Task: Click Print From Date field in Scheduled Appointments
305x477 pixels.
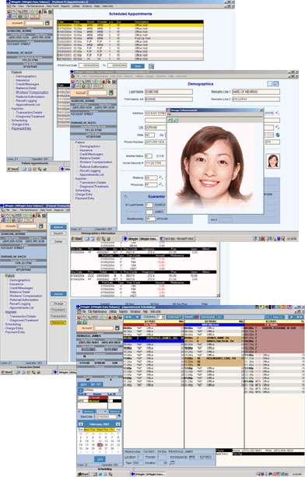Action: [89, 65]
